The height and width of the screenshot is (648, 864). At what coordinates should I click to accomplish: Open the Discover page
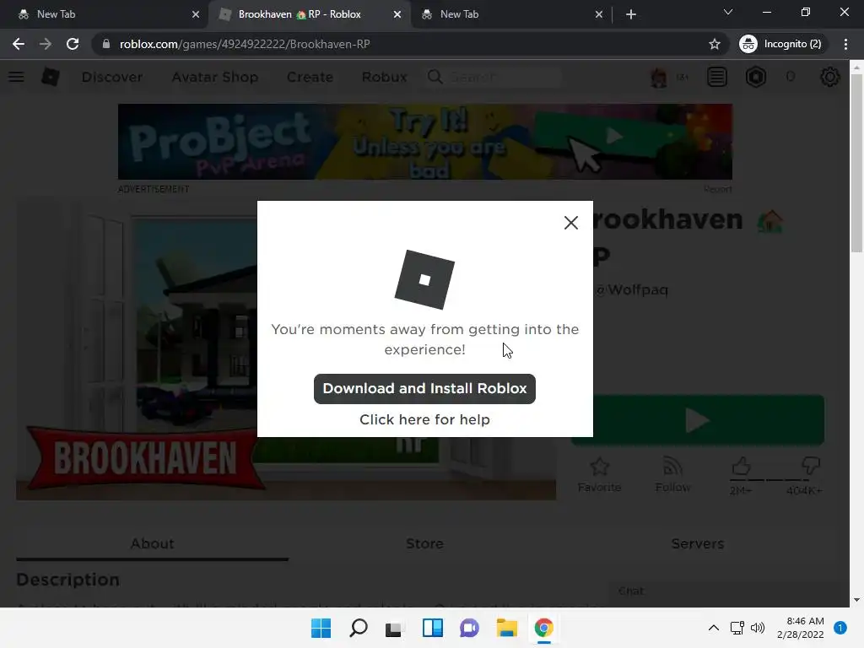(x=112, y=77)
